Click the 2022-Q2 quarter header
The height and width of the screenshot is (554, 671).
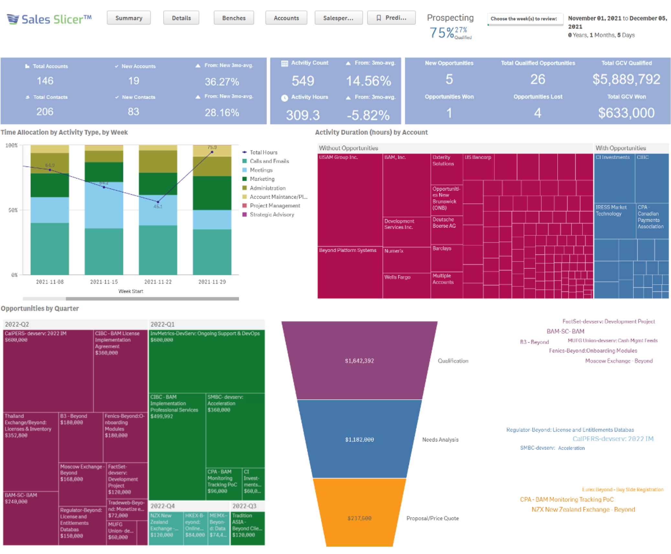tap(75, 324)
